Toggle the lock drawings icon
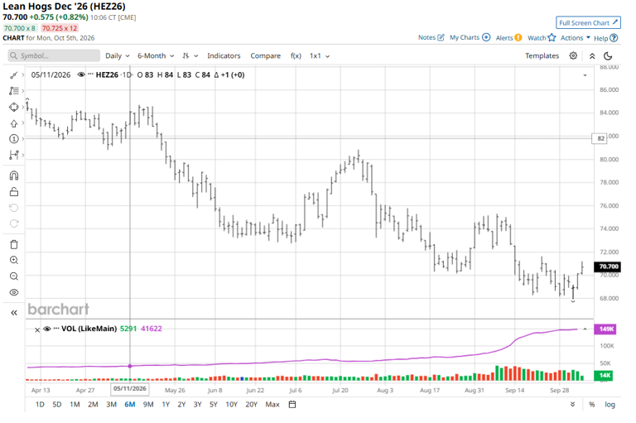Image resolution: width=636 pixels, height=423 pixels. [14, 191]
